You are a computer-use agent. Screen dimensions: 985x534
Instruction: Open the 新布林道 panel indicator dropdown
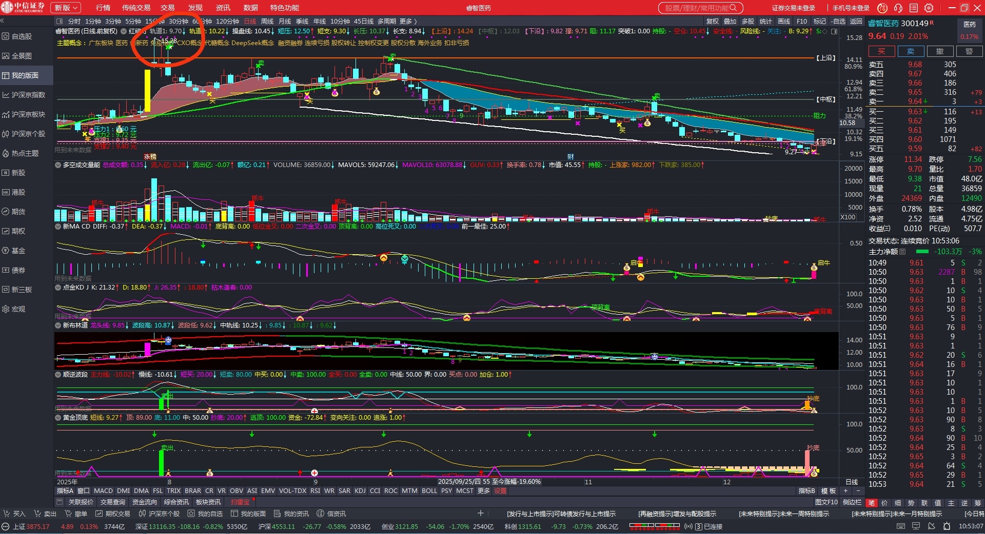(x=58, y=325)
